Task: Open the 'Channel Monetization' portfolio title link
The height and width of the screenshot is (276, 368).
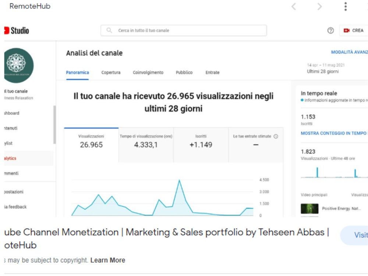Action: click(167, 238)
